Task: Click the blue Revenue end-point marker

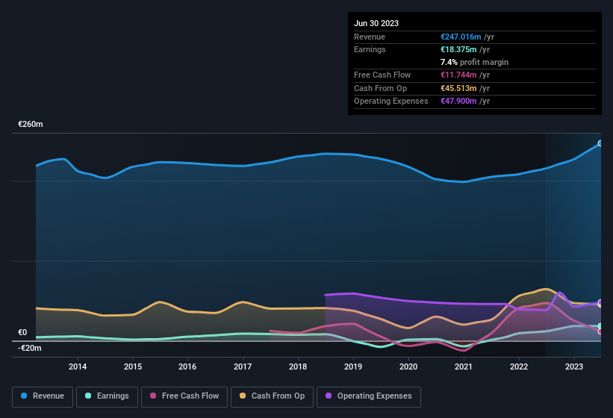Action: pos(600,143)
